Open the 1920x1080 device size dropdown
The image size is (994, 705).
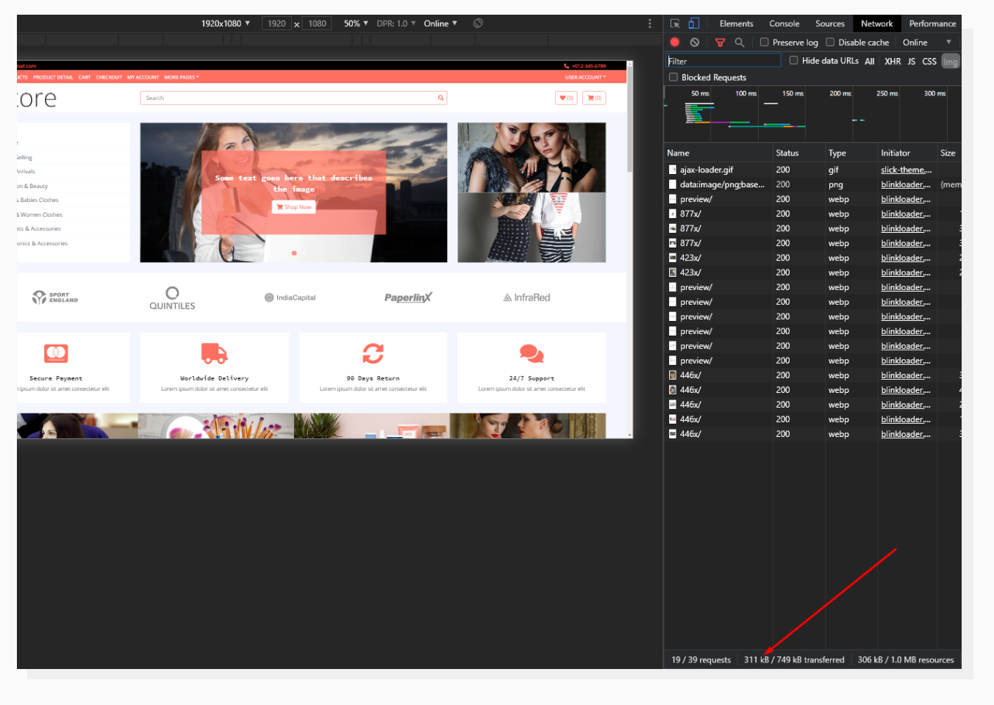point(225,23)
